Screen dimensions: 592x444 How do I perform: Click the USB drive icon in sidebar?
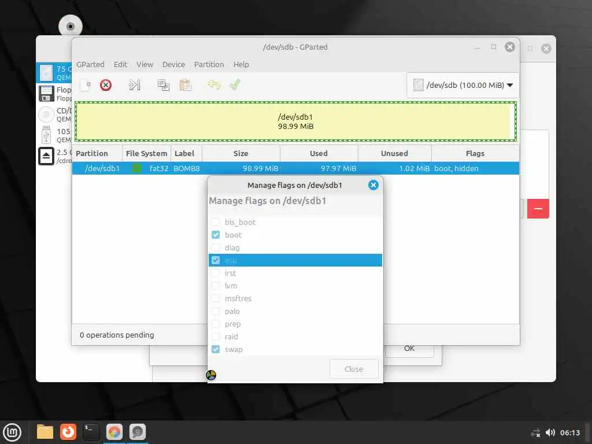pos(46,135)
